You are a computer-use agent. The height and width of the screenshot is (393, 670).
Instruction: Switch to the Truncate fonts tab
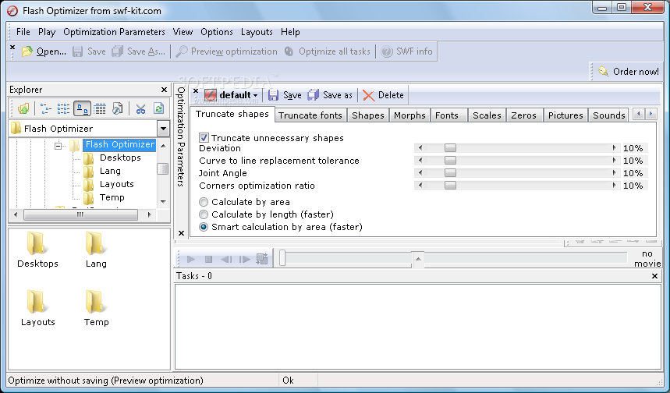(310, 115)
